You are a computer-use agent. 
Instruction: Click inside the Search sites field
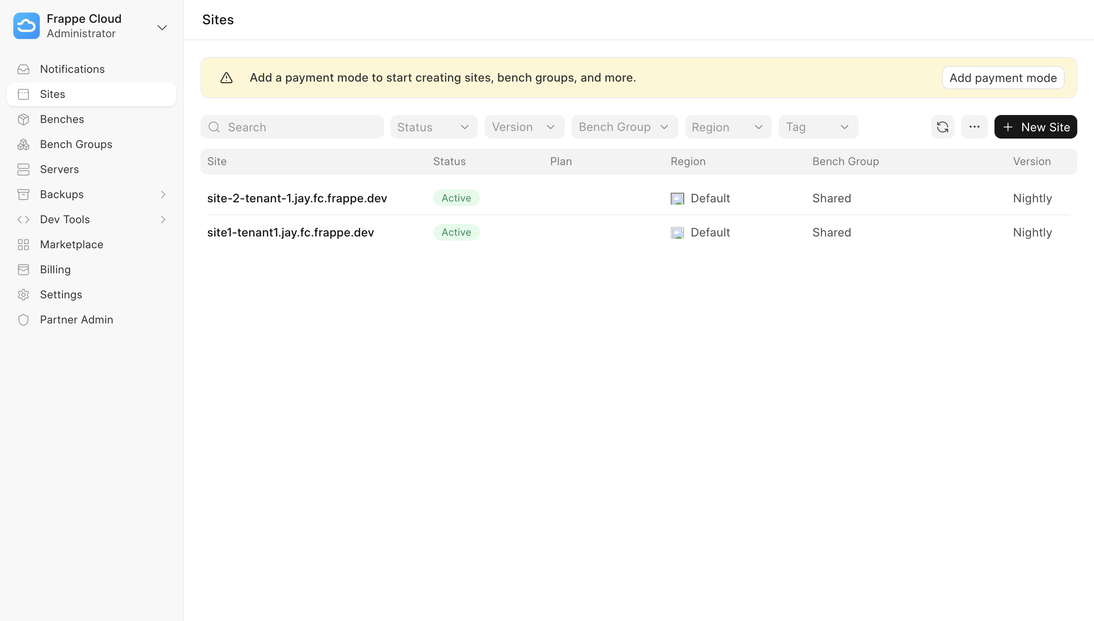tap(292, 127)
